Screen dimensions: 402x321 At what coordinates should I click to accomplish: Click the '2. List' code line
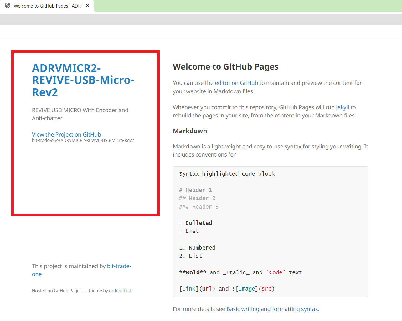click(191, 256)
